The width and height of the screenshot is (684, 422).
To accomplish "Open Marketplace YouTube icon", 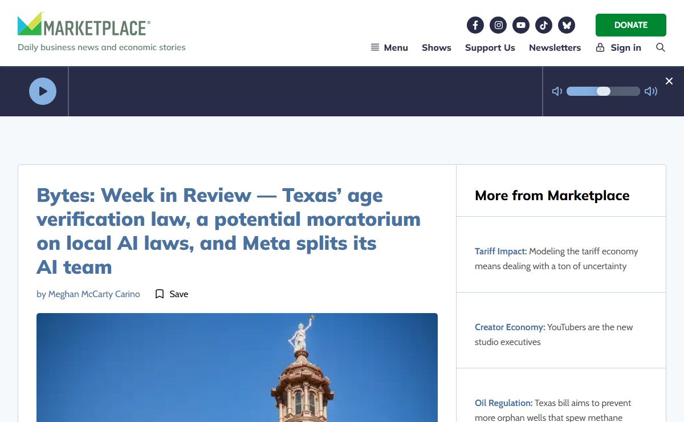I will (521, 25).
